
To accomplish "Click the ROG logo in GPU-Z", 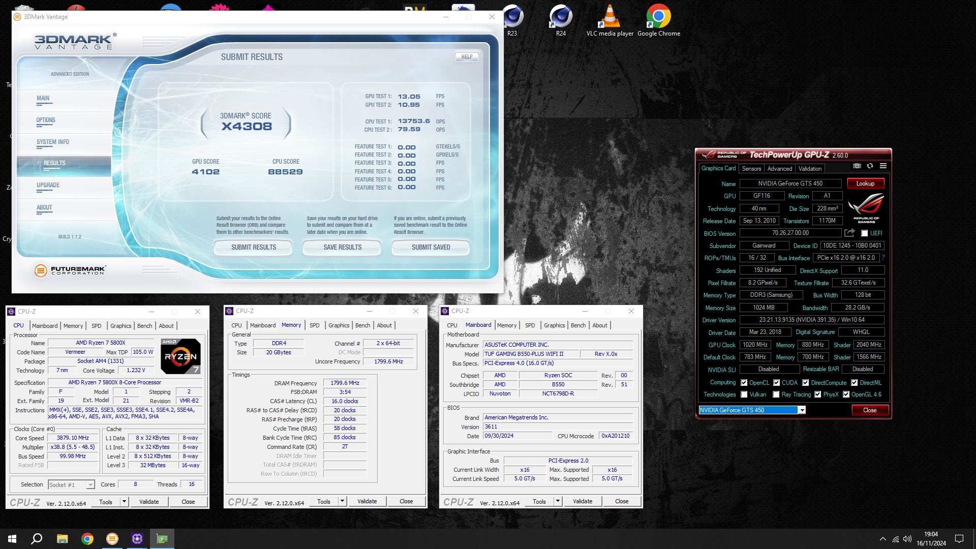I will pyautogui.click(x=866, y=208).
